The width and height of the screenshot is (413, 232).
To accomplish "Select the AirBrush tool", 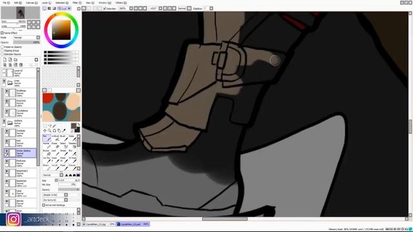I will pos(55,138).
